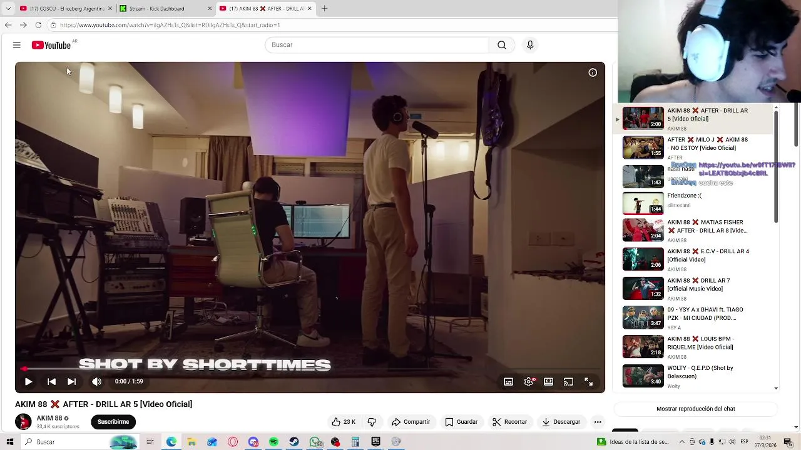Go forward in browser history
The height and width of the screenshot is (450, 801).
pos(23,25)
